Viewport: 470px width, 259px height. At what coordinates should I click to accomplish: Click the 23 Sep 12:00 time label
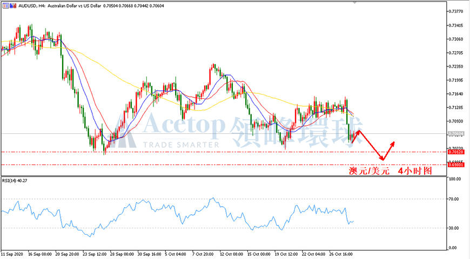click(95, 254)
